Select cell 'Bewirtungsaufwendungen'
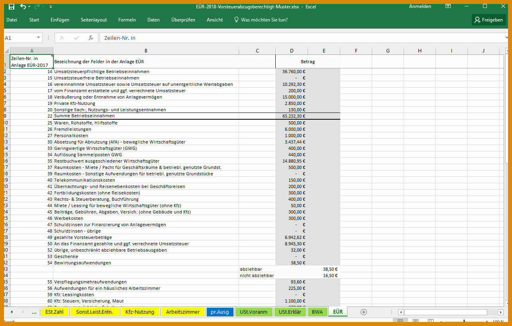The width and height of the screenshot is (512, 326). click(x=146, y=263)
